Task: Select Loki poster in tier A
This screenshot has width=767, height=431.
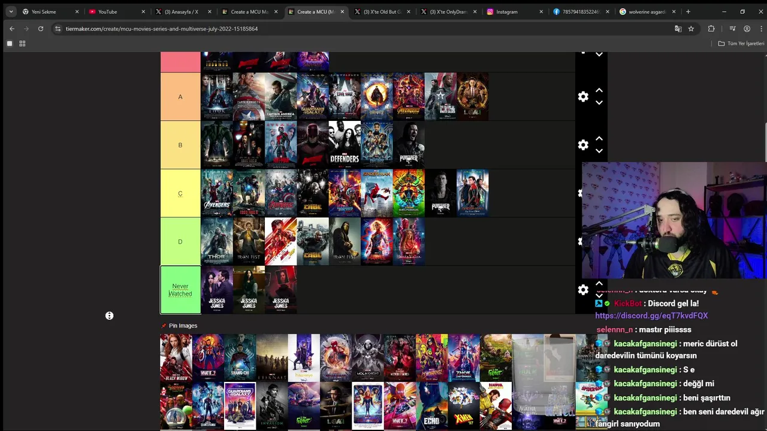Action: (472, 97)
